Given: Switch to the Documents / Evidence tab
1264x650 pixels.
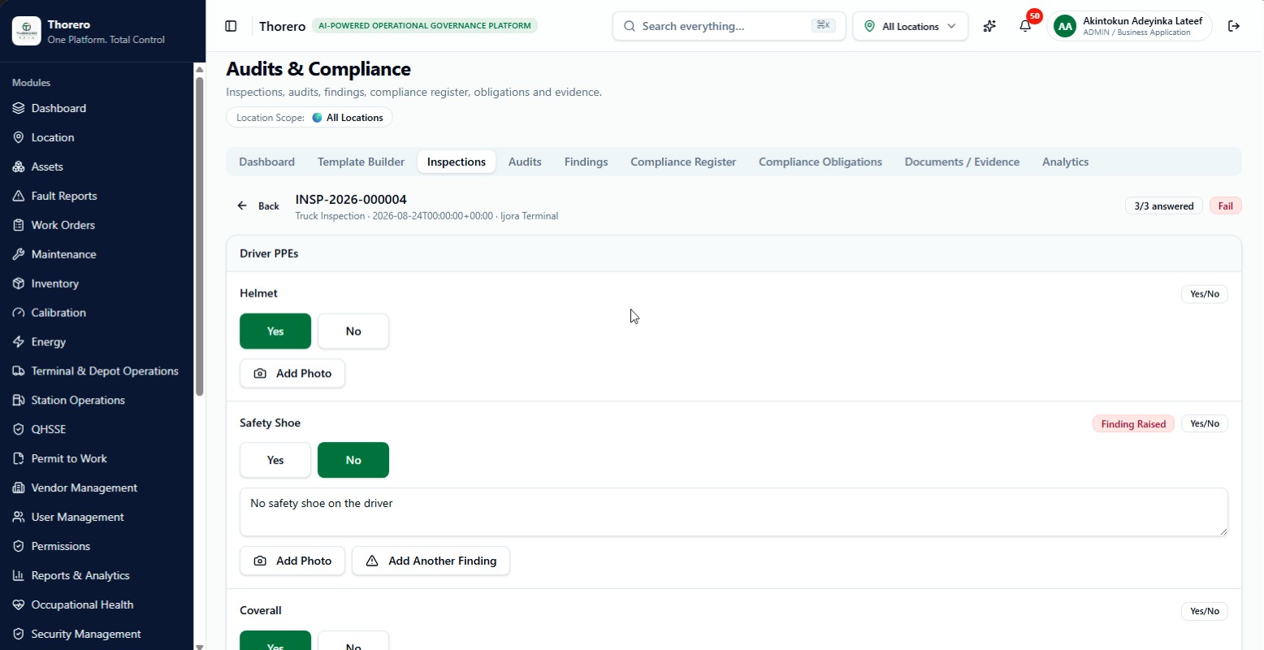Looking at the screenshot, I should [x=962, y=162].
